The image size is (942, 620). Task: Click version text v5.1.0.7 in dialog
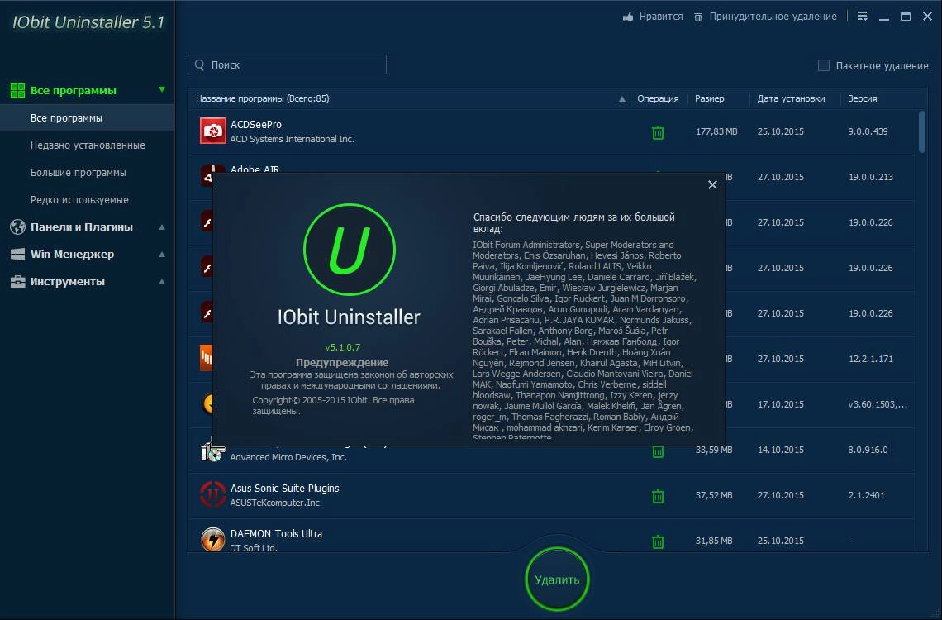(x=342, y=347)
